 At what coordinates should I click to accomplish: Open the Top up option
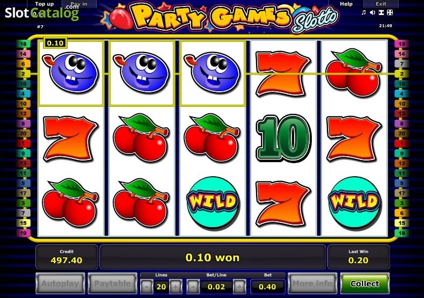point(45,4)
